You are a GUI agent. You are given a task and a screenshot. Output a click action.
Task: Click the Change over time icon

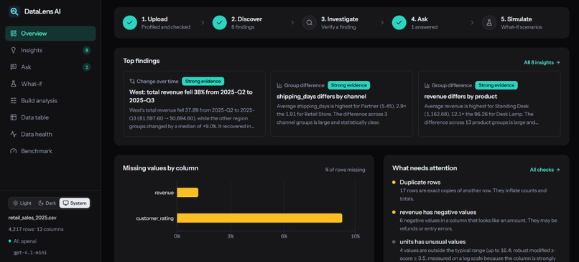[132, 82]
